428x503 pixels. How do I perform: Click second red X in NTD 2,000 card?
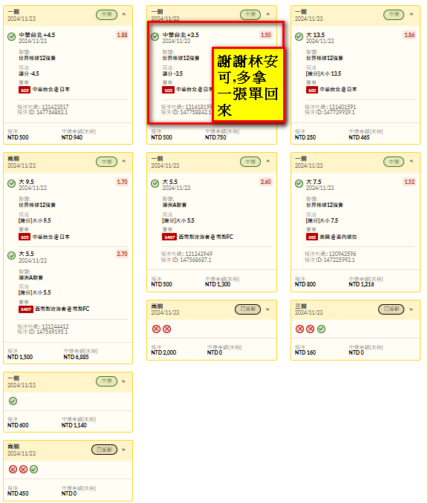coord(166,329)
